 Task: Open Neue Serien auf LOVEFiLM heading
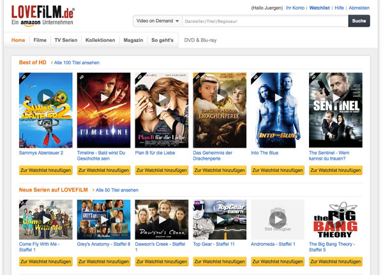click(53, 190)
